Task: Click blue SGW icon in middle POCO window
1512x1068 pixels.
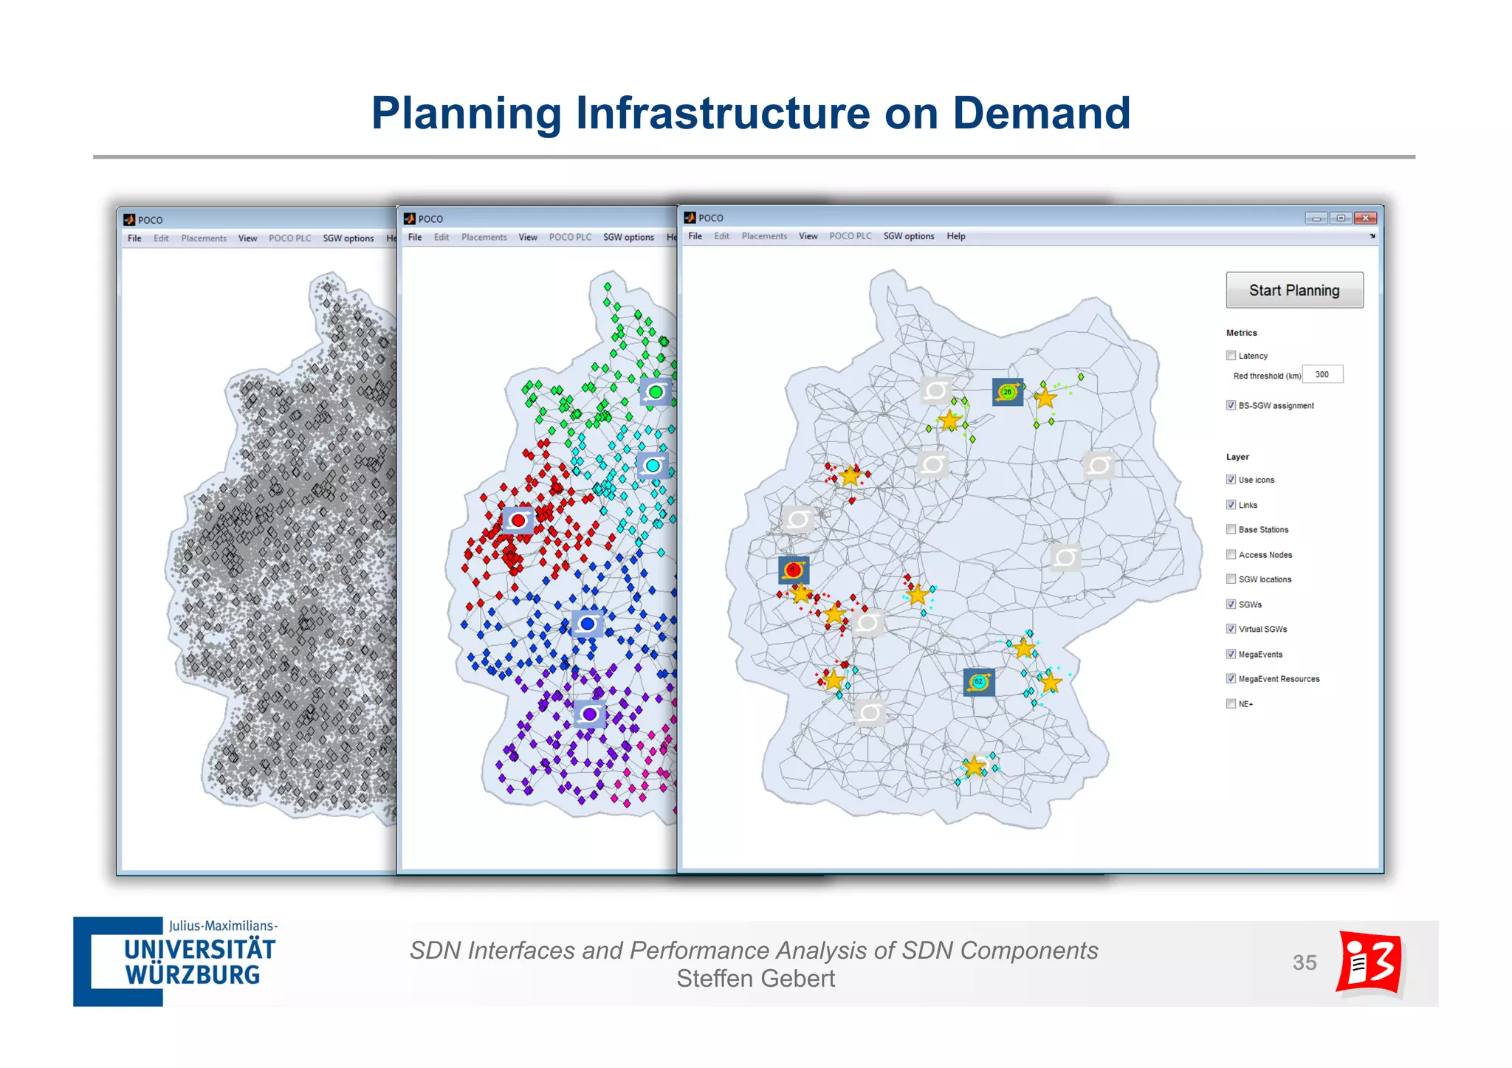Action: pyautogui.click(x=588, y=624)
